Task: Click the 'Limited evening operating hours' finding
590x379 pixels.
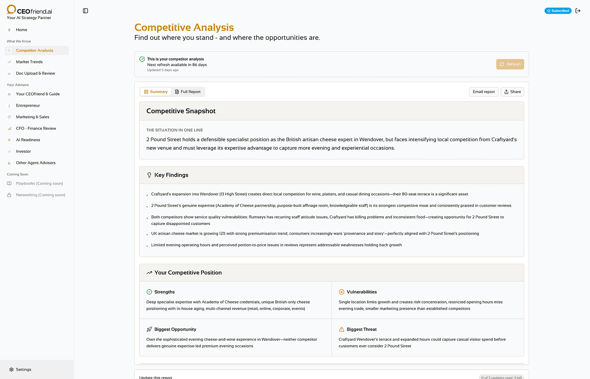Action: coord(276,245)
